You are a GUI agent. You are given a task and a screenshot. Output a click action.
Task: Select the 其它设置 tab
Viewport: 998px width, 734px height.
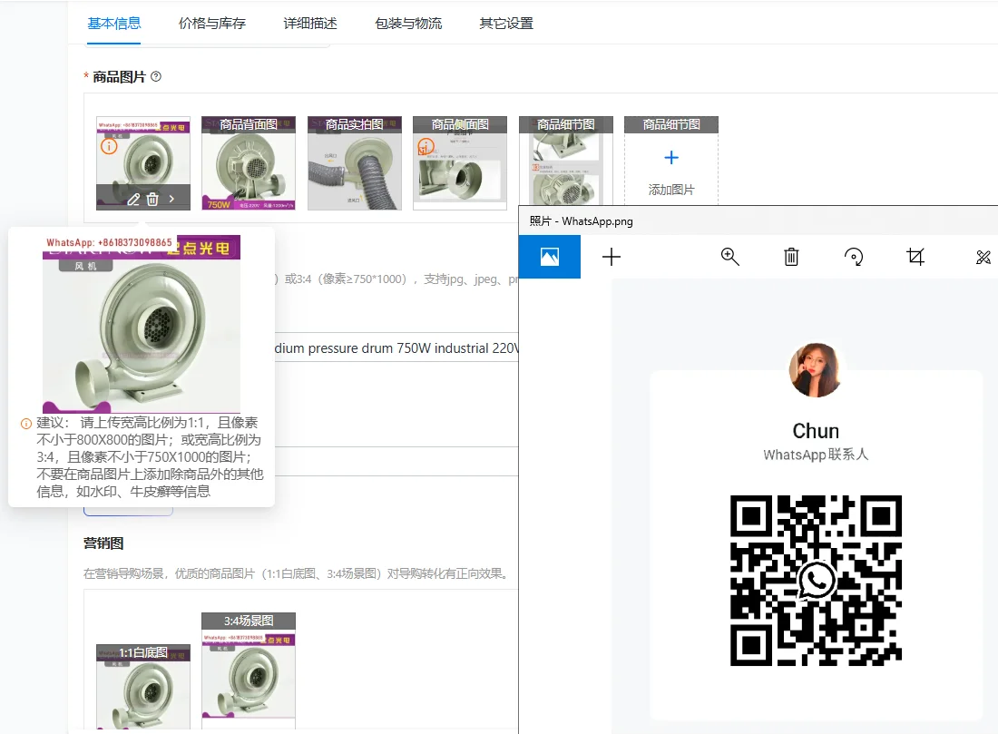point(506,24)
